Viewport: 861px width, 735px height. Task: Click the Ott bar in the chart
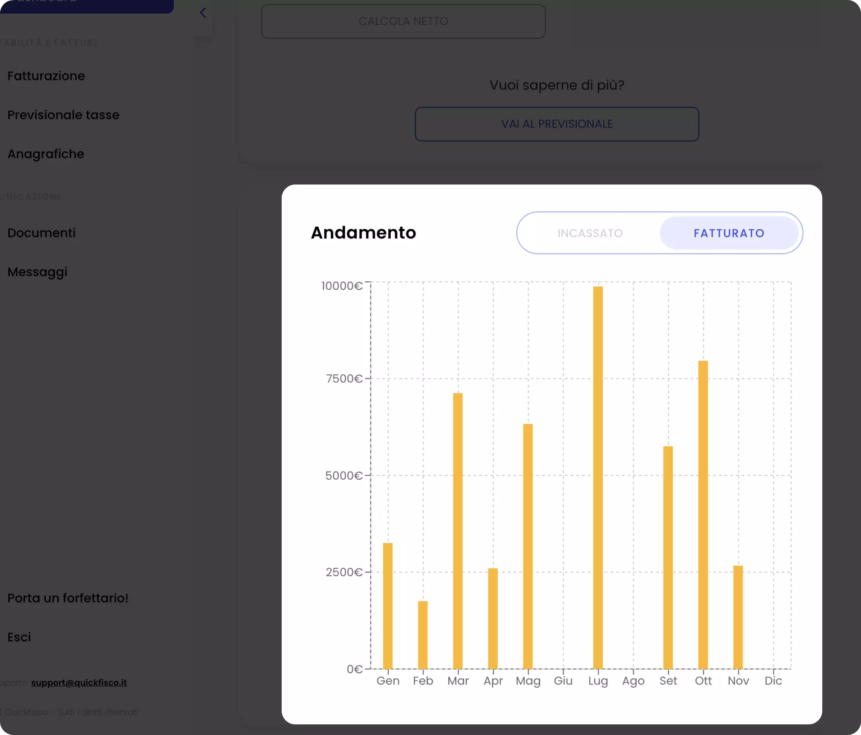[703, 515]
